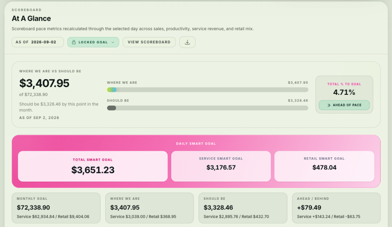The image size is (392, 227).
Task: Select the Total Smart Goal card
Action: point(93,166)
